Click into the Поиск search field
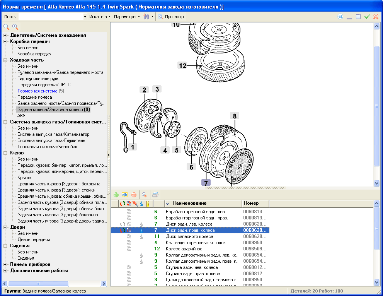Image resolution: width=383 pixels, height=296 pixels. tap(51, 17)
